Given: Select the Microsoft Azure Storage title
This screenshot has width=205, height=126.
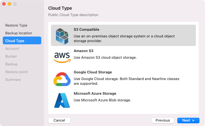Looking at the screenshot, I should tap(95, 93).
